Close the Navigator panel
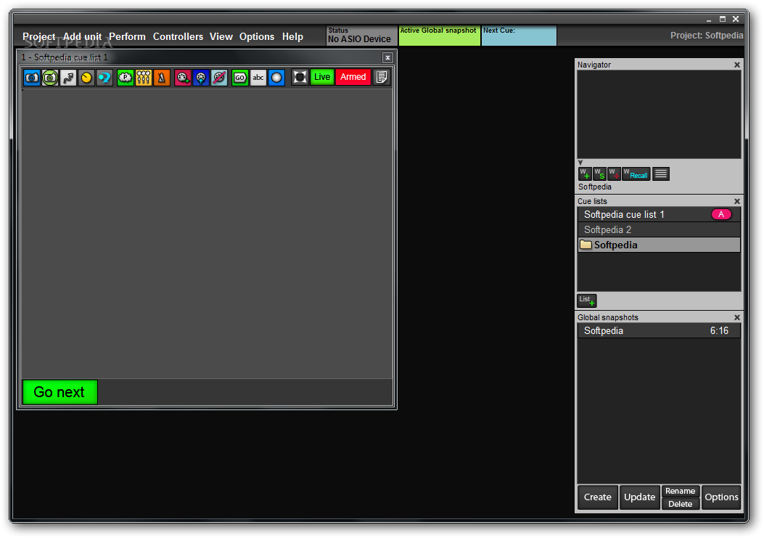The width and height of the screenshot is (764, 538). 736,65
